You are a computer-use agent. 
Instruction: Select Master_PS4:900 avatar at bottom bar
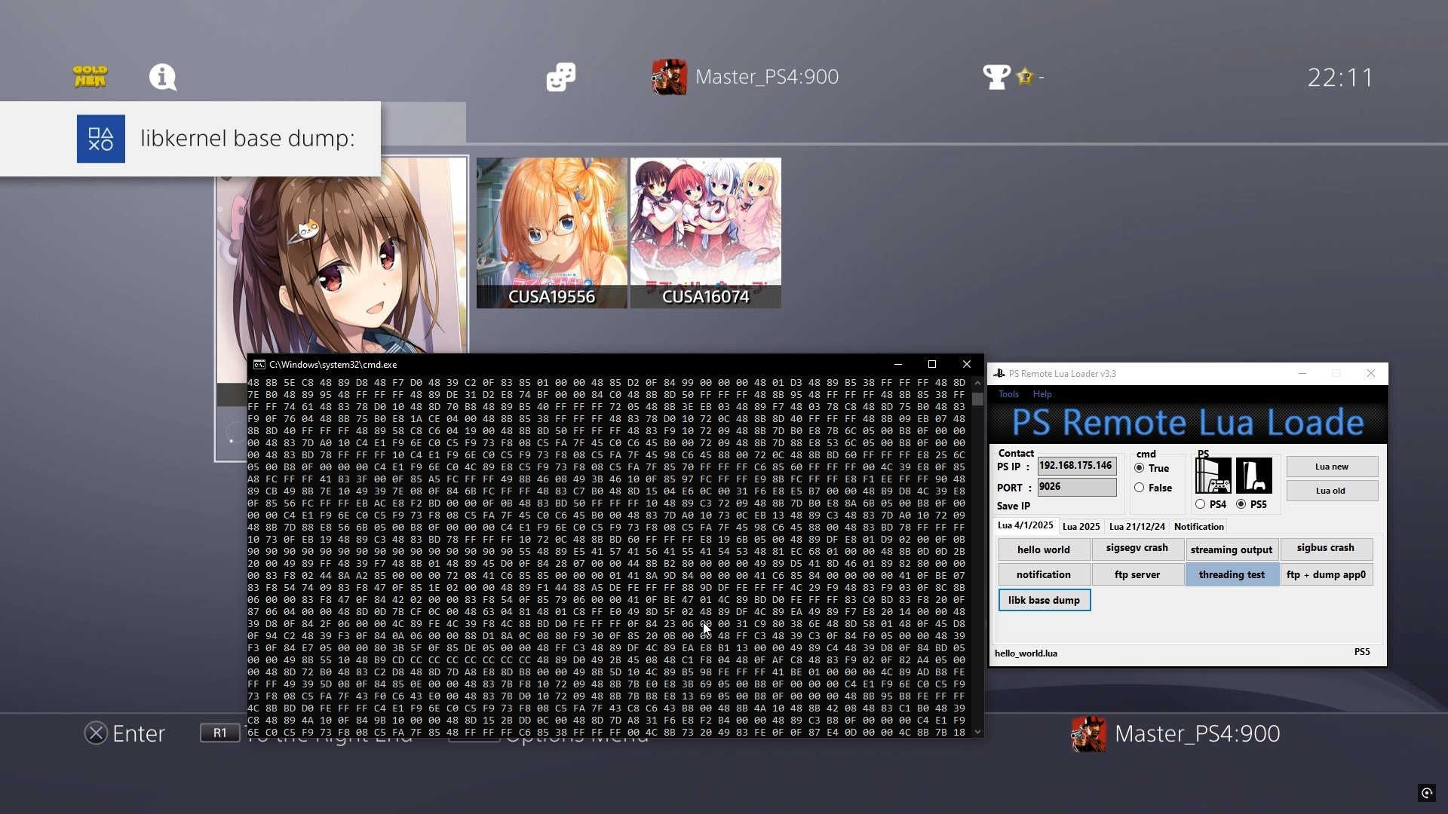(x=1088, y=734)
